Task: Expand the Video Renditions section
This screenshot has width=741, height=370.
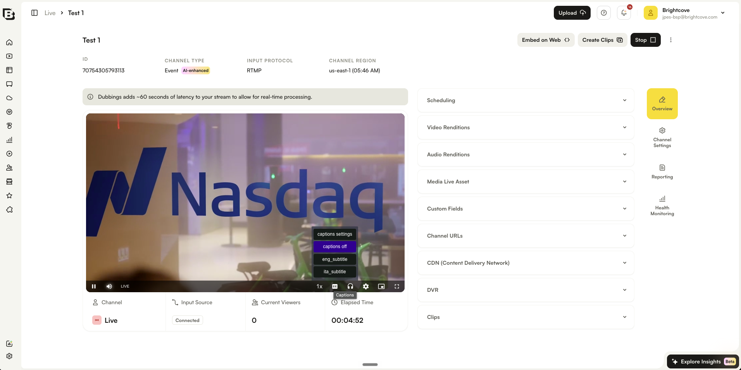Action: 526,127
